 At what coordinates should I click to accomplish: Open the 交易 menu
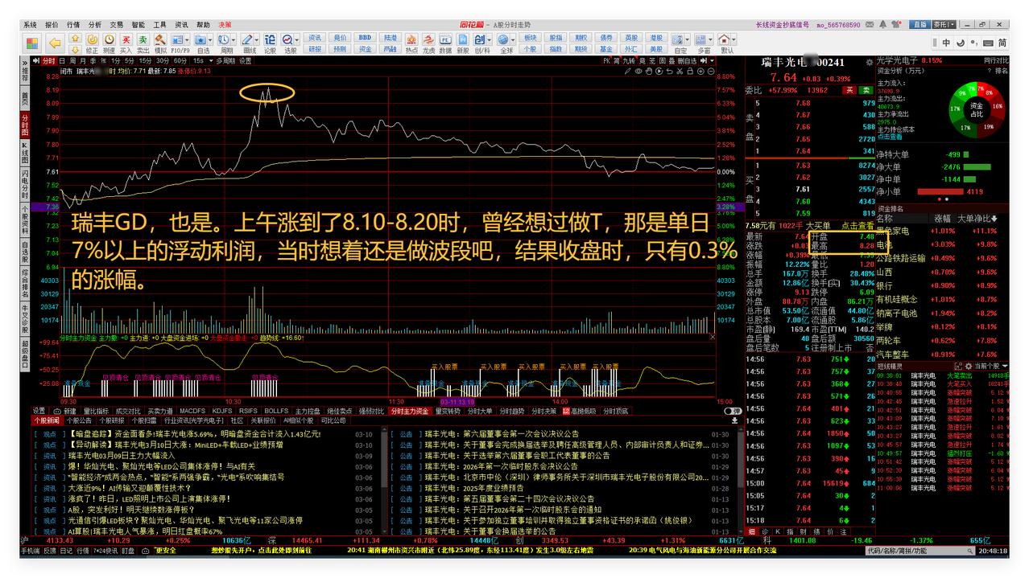coord(117,25)
